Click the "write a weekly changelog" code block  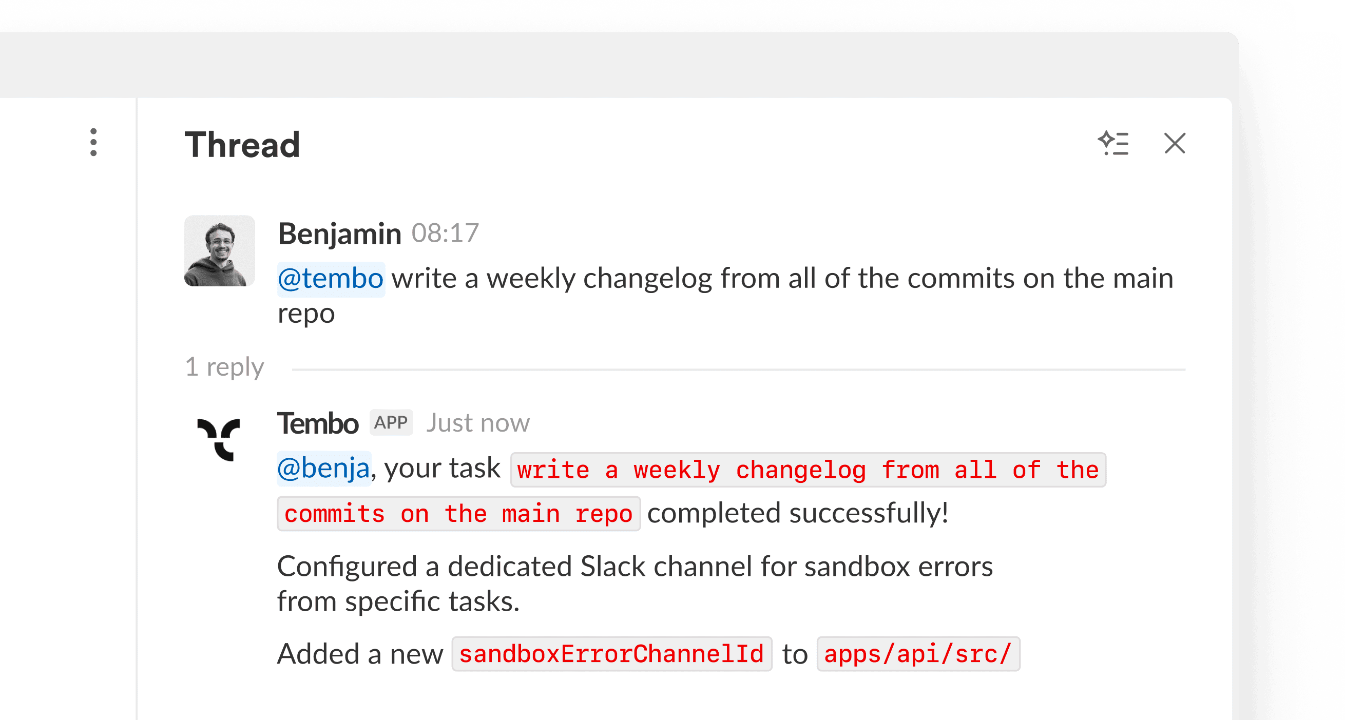point(808,470)
